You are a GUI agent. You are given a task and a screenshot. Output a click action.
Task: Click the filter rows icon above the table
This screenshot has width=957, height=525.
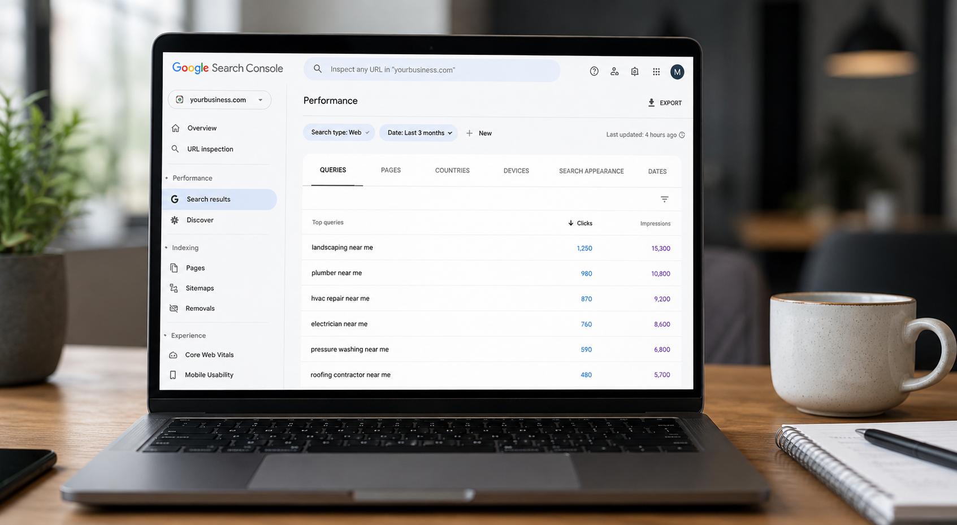point(665,199)
